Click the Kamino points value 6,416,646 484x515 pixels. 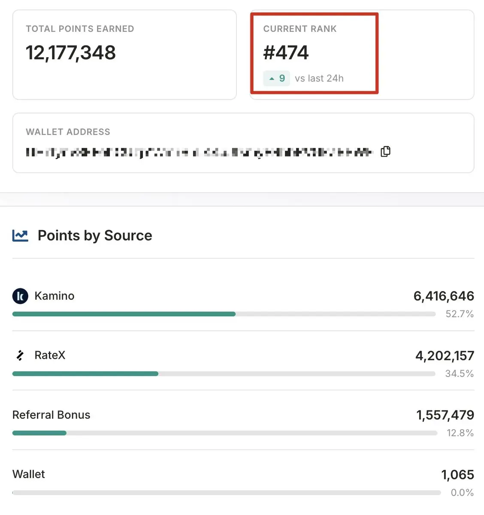pos(444,296)
